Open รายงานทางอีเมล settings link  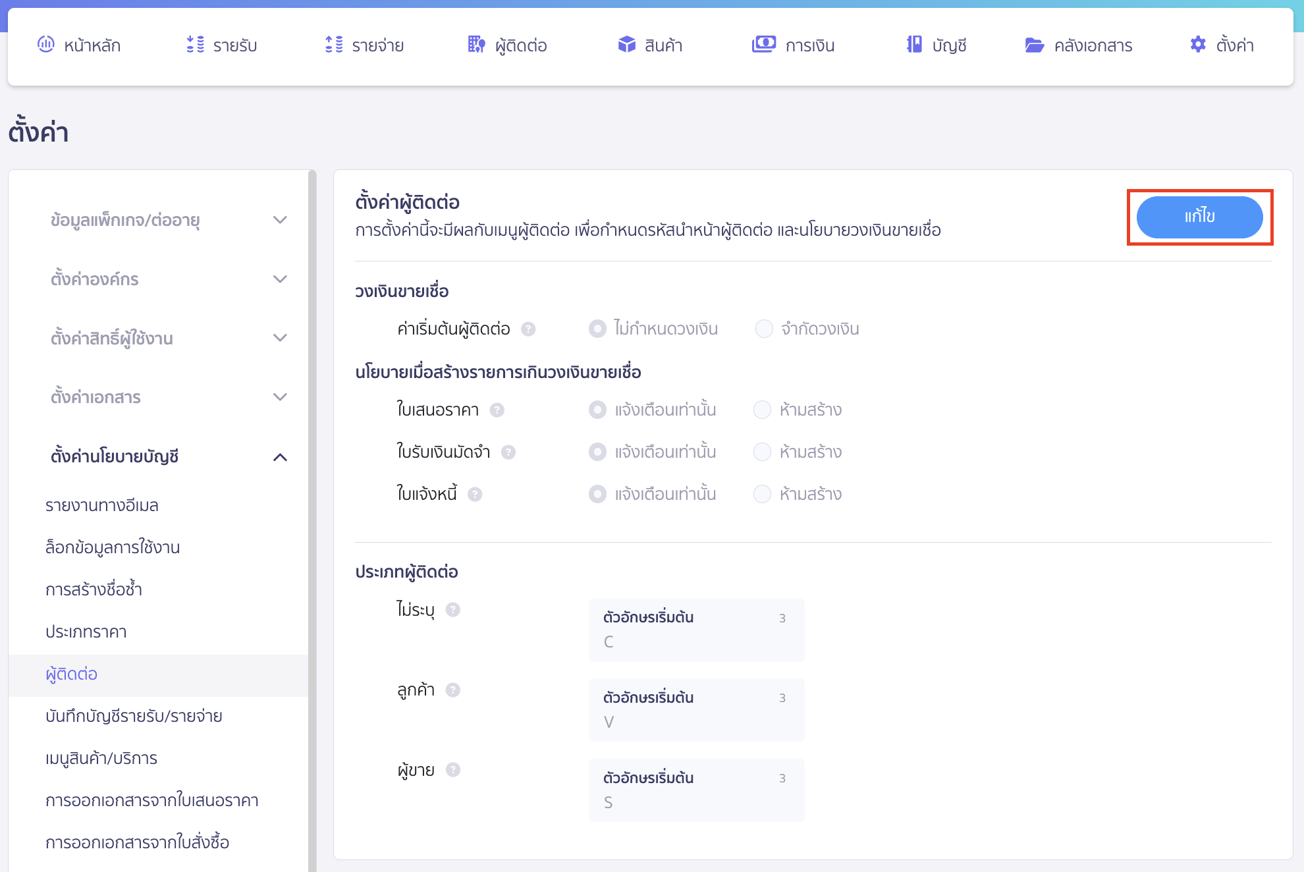coord(101,505)
